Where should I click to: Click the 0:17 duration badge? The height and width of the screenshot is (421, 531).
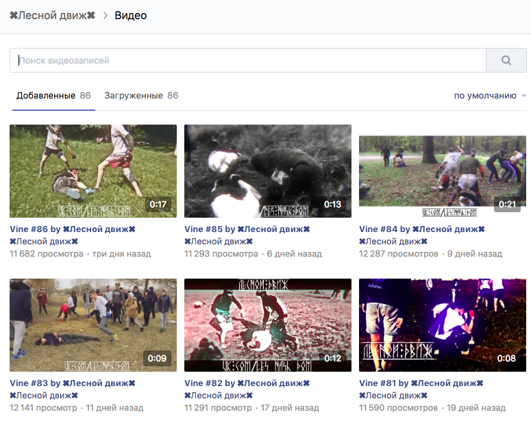(x=158, y=205)
